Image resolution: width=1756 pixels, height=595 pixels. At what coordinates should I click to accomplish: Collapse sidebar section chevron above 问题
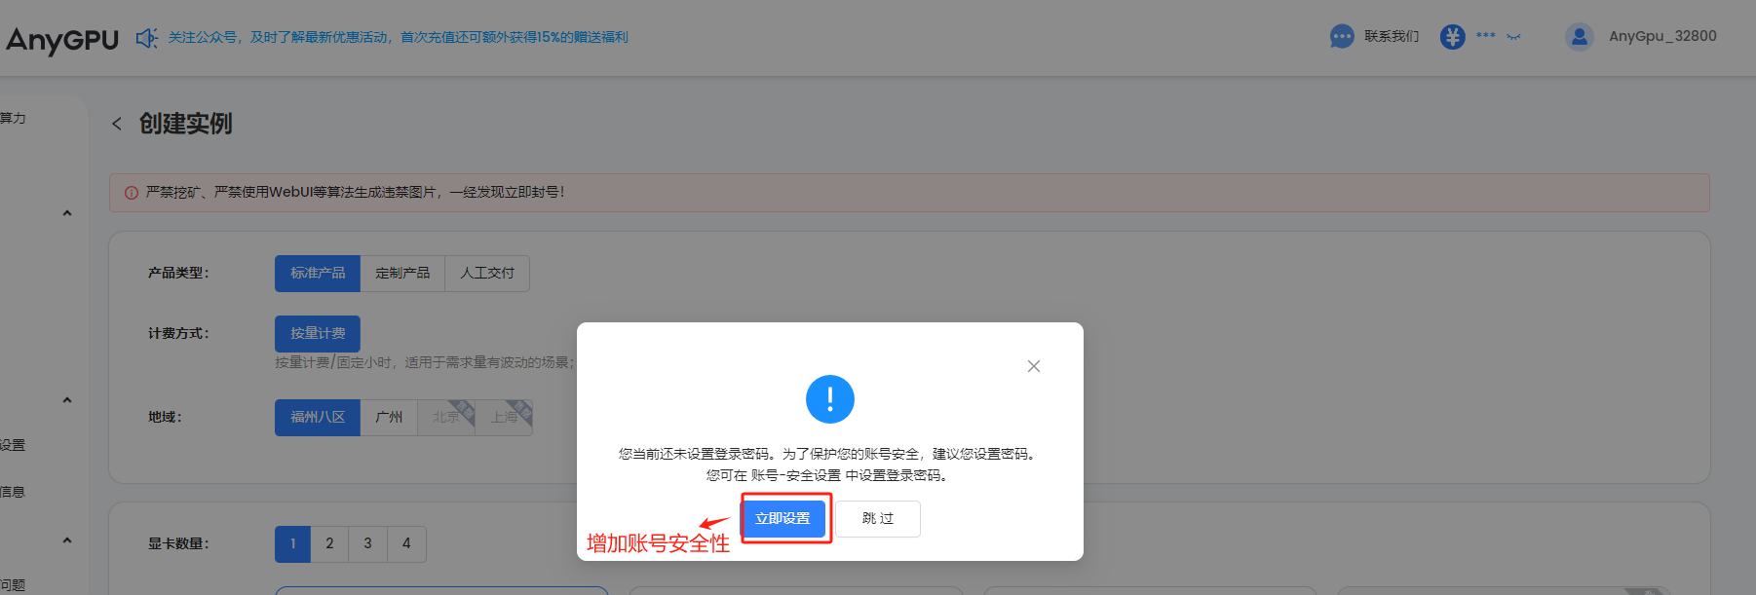coord(67,540)
